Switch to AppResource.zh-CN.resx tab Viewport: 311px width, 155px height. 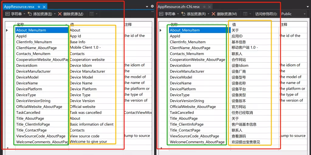pyautogui.click(x=179, y=7)
